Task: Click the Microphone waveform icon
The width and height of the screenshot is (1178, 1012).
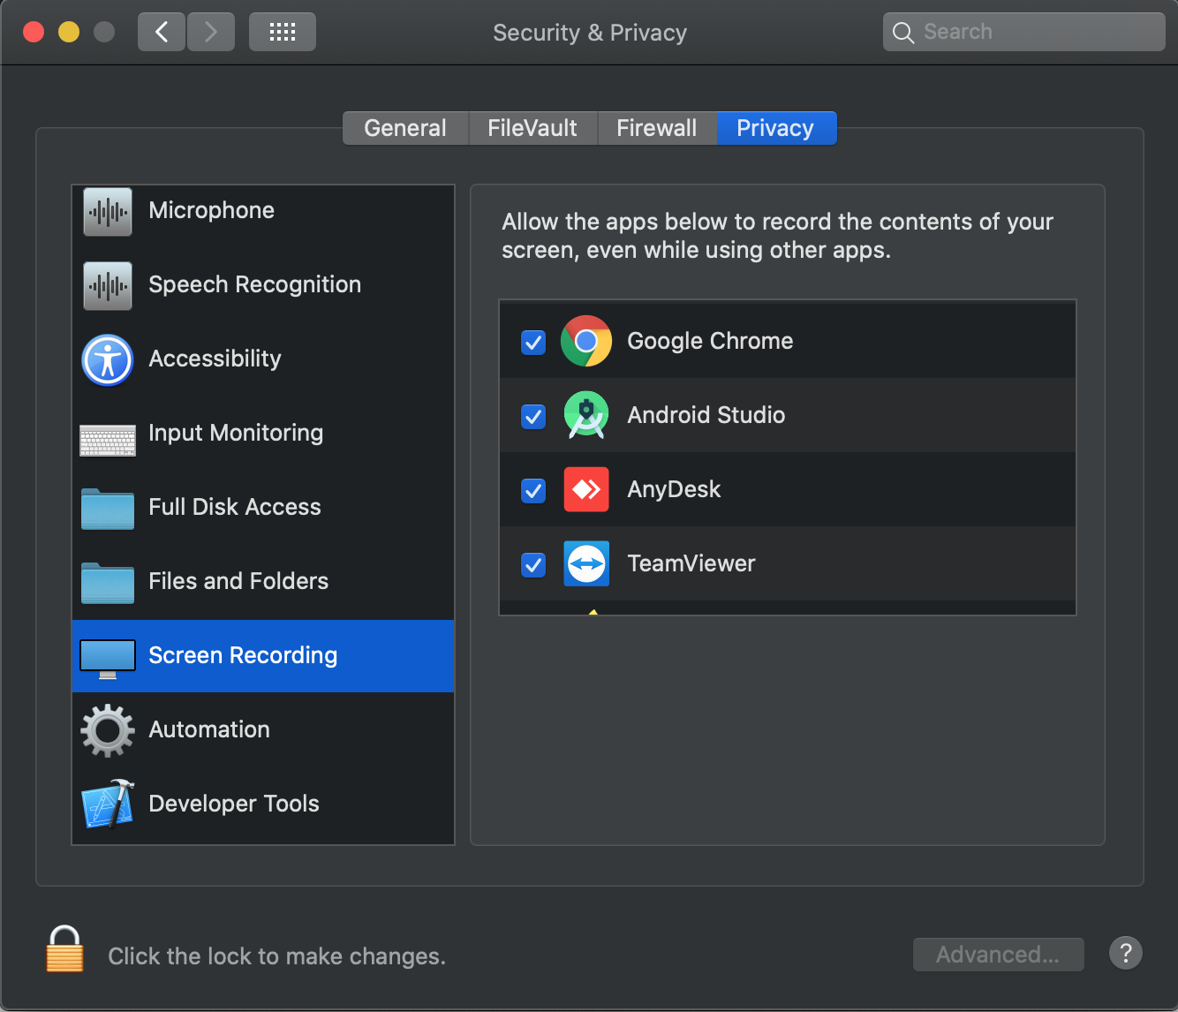Action: 108,211
